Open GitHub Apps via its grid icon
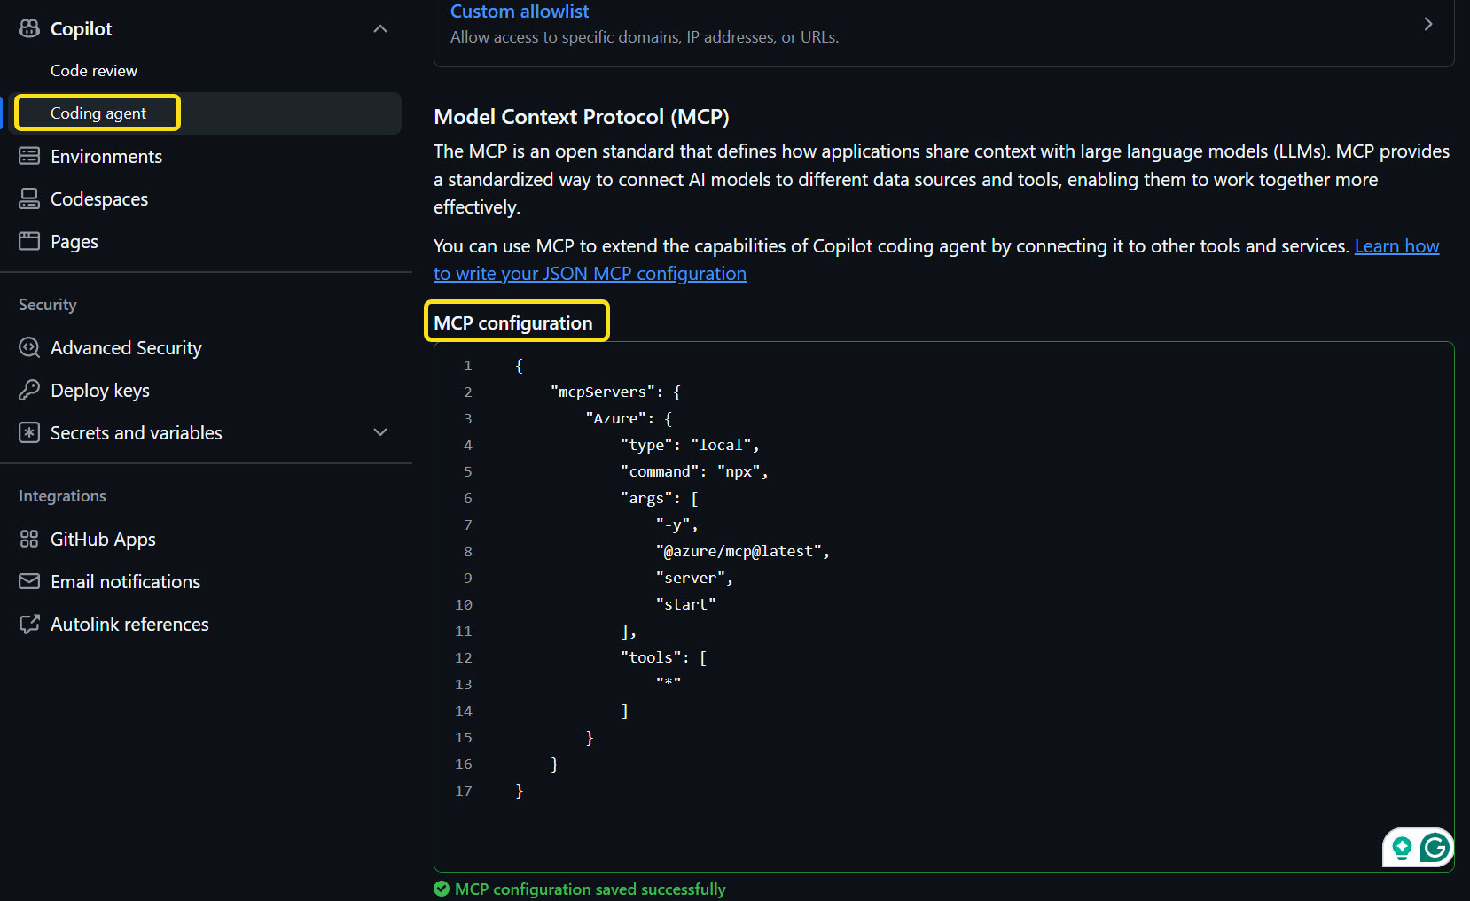 click(x=28, y=539)
